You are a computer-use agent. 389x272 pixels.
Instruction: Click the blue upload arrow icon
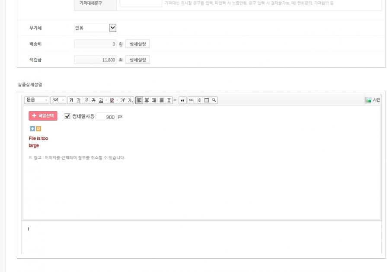pos(32,129)
